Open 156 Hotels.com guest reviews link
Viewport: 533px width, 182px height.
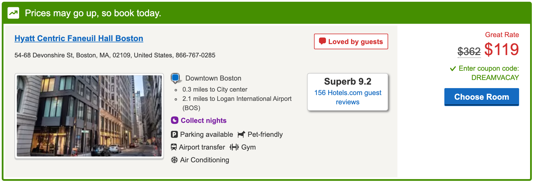[x=348, y=97]
